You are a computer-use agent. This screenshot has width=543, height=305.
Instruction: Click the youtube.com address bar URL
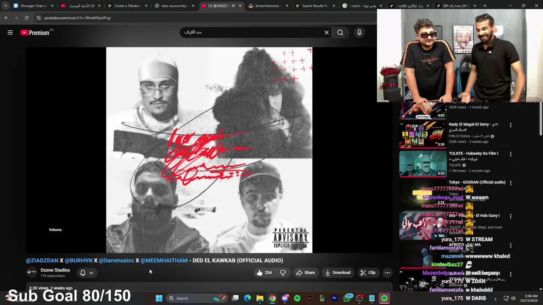click(77, 18)
